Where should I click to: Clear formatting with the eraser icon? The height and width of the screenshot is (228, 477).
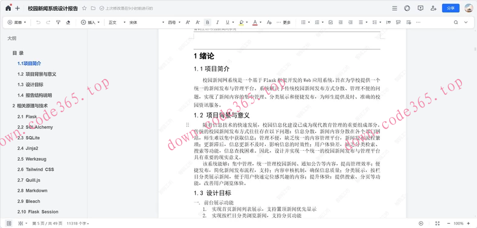(68, 22)
